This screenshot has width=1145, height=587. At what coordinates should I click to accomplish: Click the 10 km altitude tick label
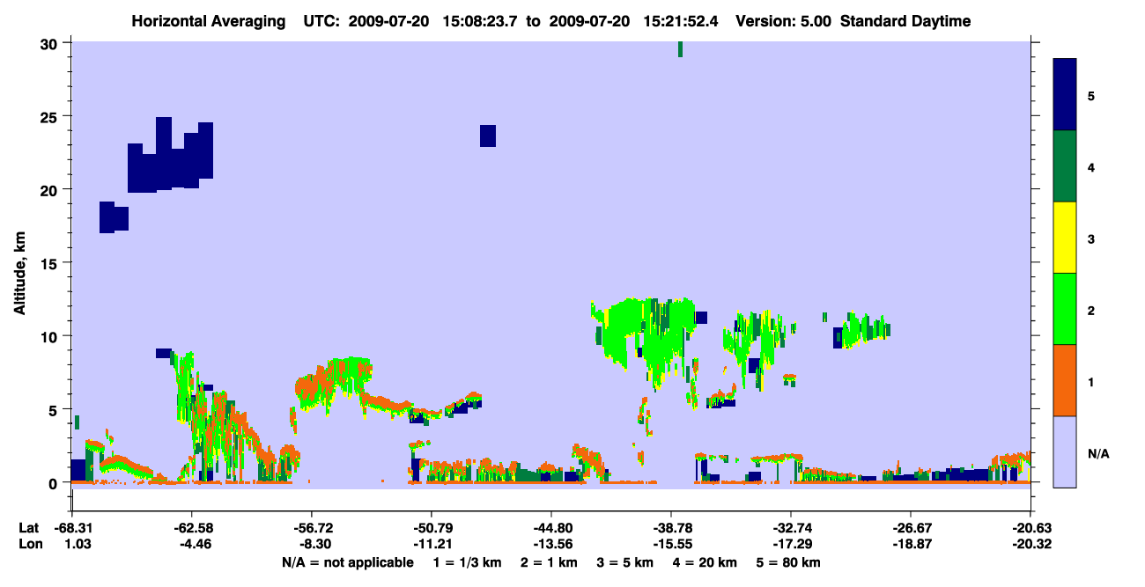tap(50, 336)
